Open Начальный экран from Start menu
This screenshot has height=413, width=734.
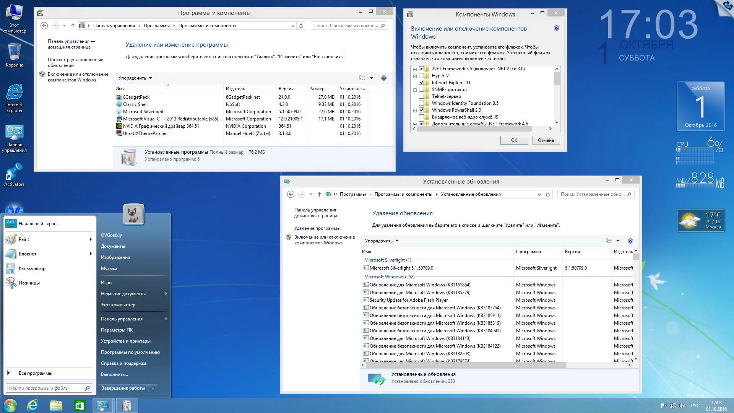[49, 224]
